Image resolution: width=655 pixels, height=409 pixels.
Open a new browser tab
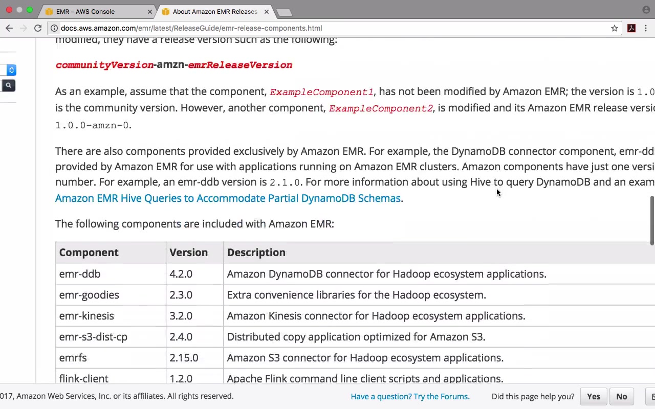pos(283,12)
